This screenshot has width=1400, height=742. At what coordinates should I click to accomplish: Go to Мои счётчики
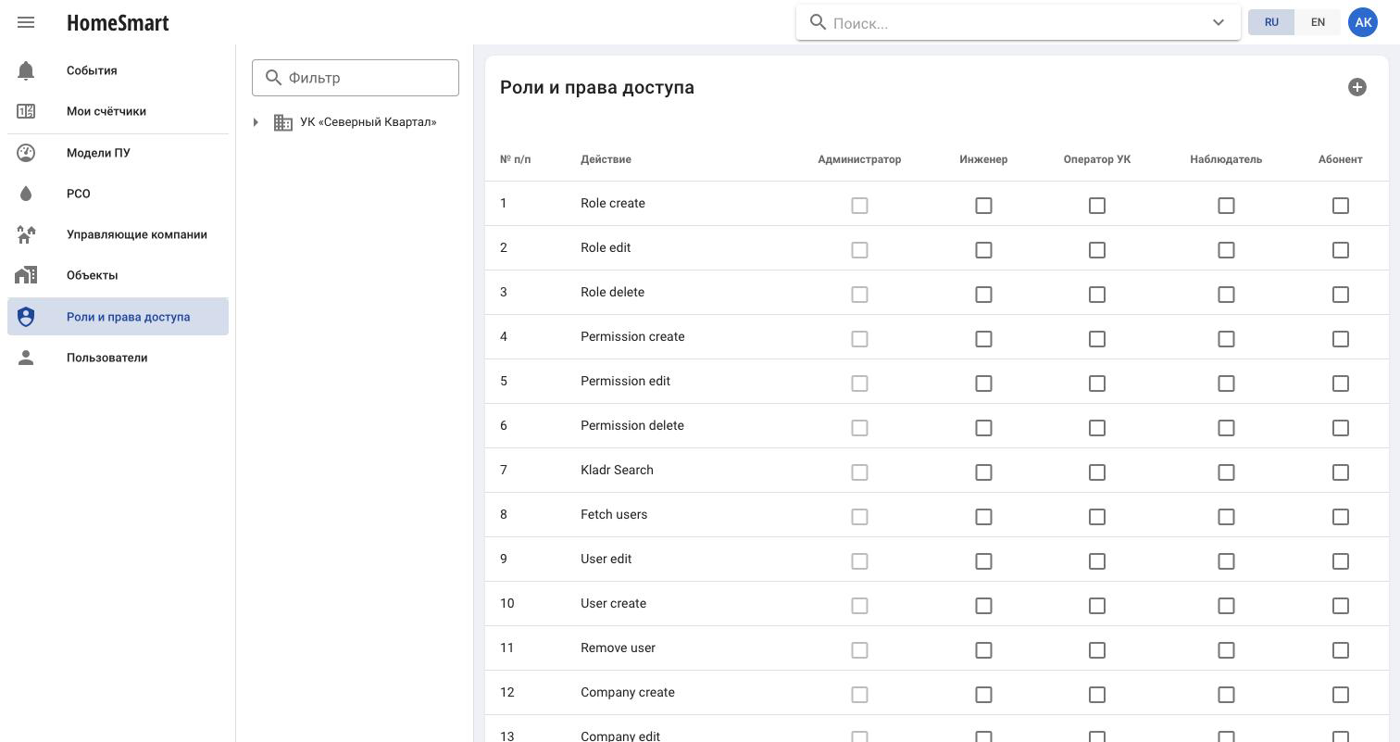pyautogui.click(x=118, y=111)
